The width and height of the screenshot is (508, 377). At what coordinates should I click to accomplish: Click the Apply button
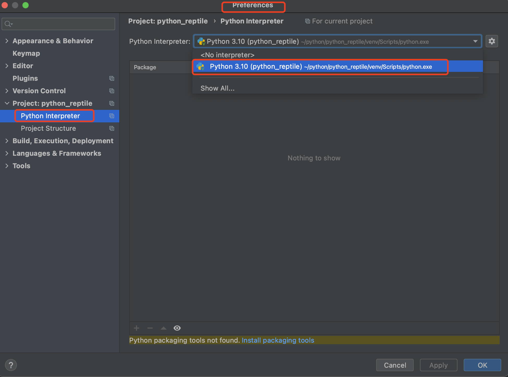pos(438,365)
